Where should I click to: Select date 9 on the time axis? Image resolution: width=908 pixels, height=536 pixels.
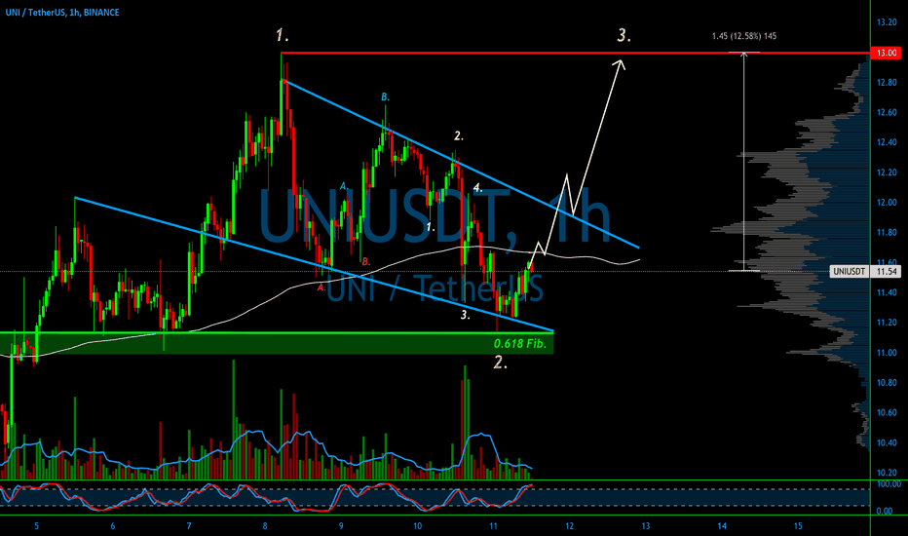(x=341, y=526)
